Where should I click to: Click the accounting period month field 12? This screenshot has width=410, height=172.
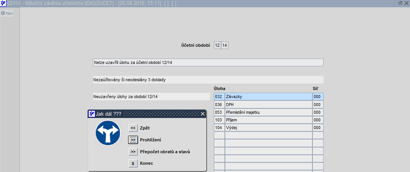[217, 45]
